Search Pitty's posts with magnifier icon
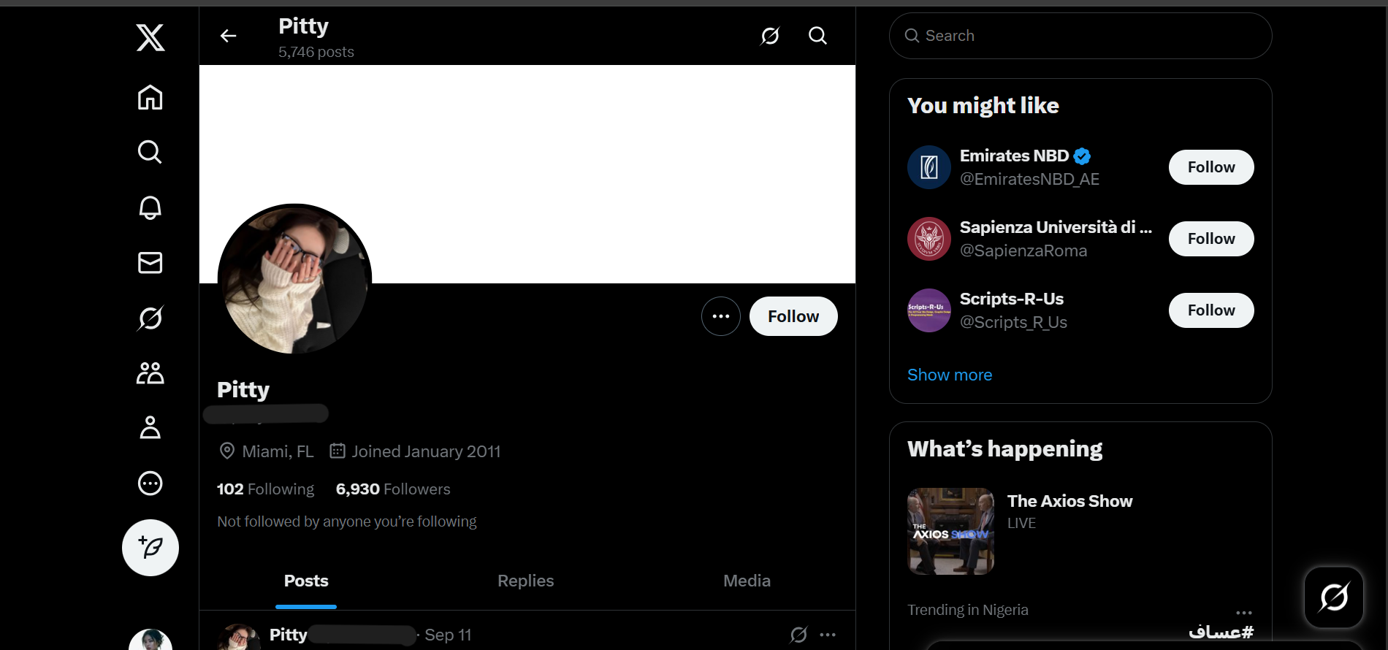Screen dimensions: 1388x650 tap(817, 36)
